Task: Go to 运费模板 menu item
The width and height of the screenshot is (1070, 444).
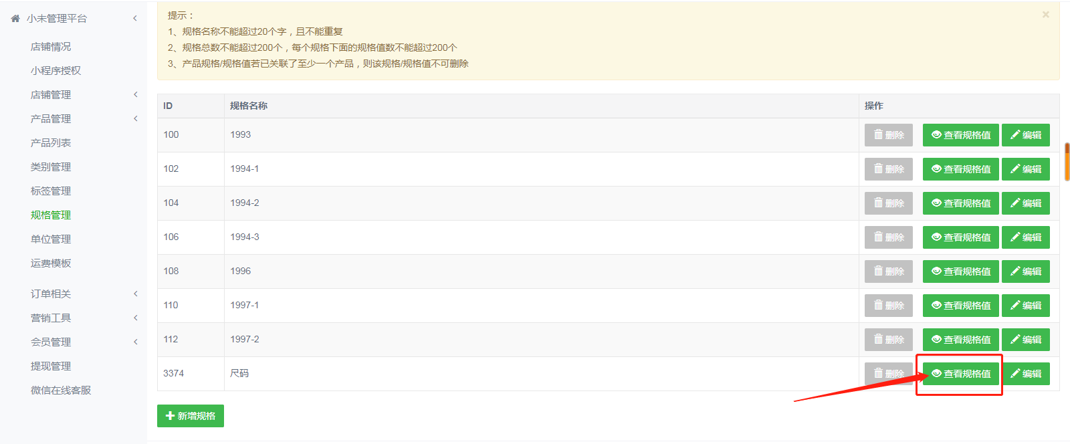Action: click(51, 263)
